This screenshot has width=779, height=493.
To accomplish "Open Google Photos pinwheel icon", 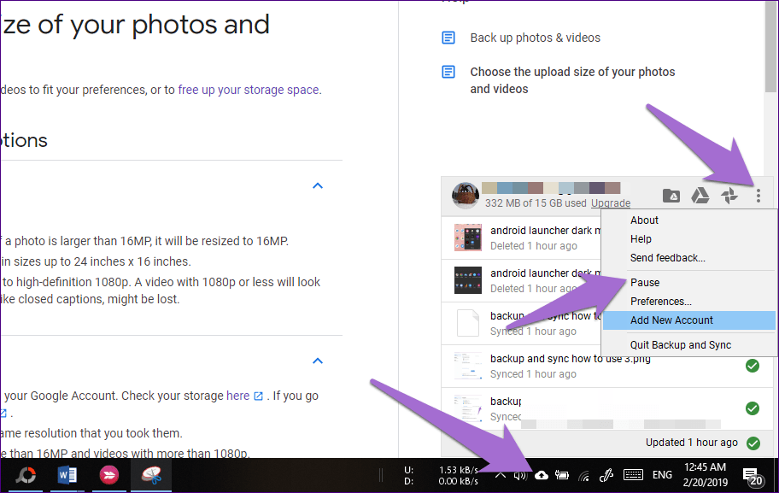I will tap(729, 196).
